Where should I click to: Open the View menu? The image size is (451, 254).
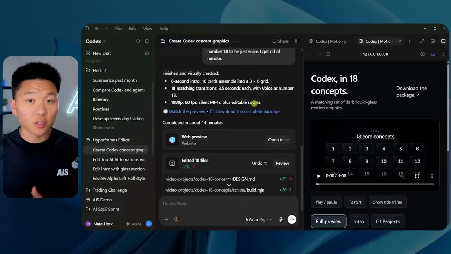148,29
